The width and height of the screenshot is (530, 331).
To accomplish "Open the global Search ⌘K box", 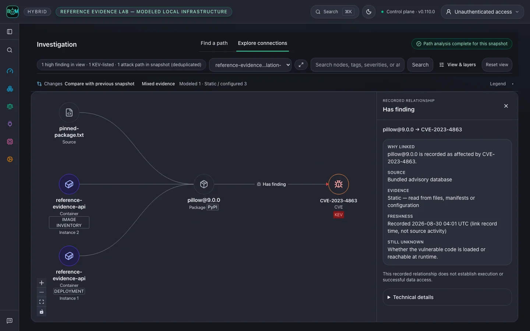I will (335, 12).
